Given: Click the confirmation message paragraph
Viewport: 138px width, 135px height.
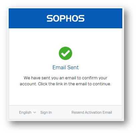Looking at the screenshot, I should pyautogui.click(x=65, y=81).
